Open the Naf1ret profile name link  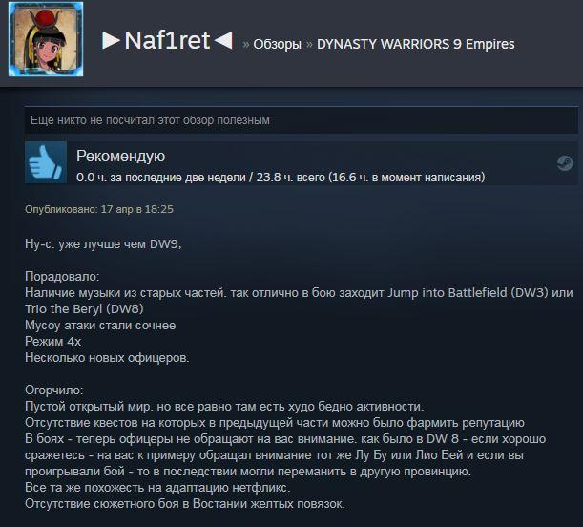pyautogui.click(x=167, y=40)
